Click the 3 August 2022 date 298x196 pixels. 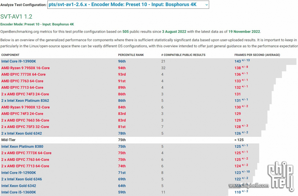[174, 32]
